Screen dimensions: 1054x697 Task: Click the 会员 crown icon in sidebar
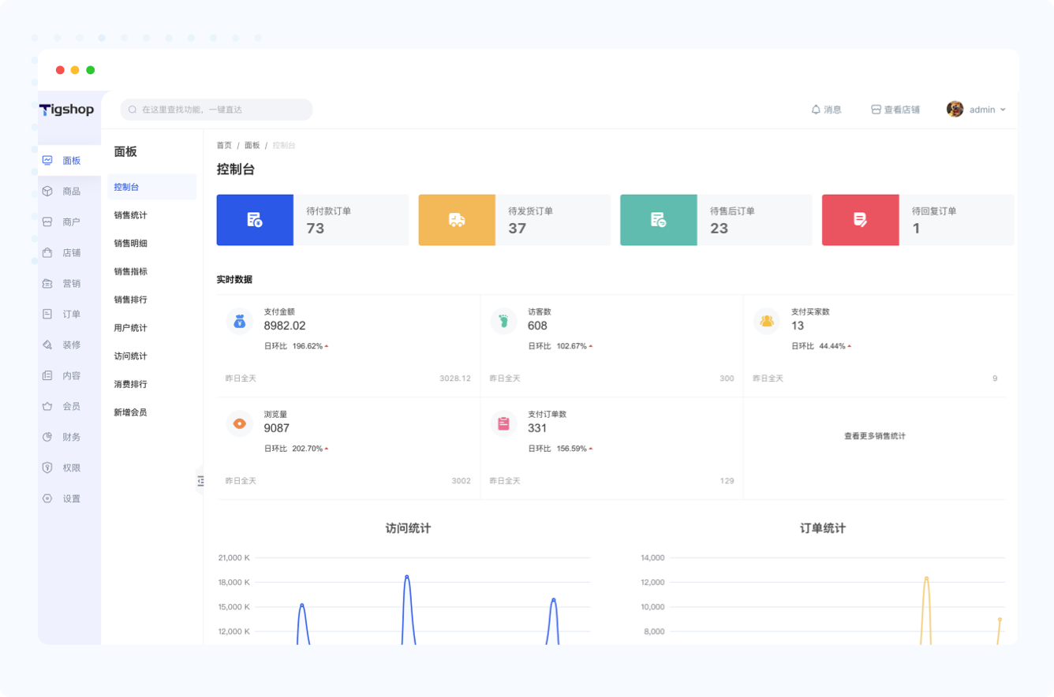coord(47,406)
